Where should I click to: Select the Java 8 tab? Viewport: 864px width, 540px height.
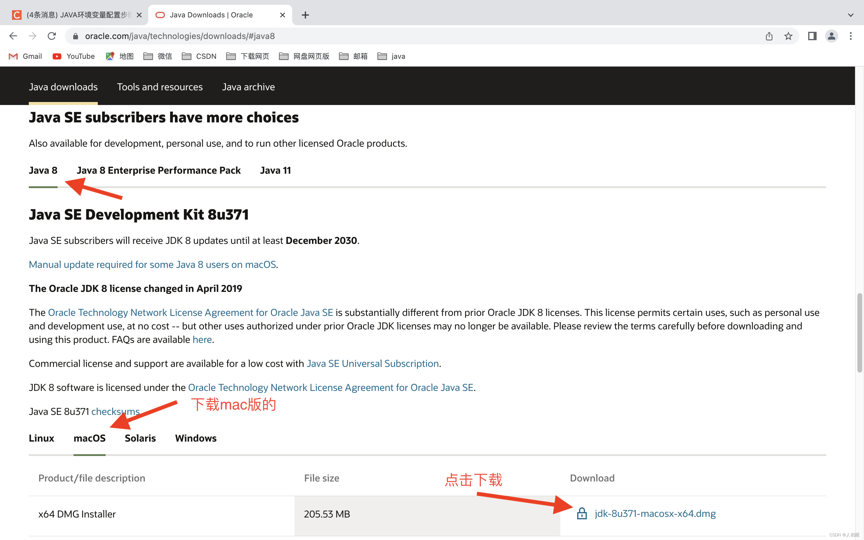point(43,170)
